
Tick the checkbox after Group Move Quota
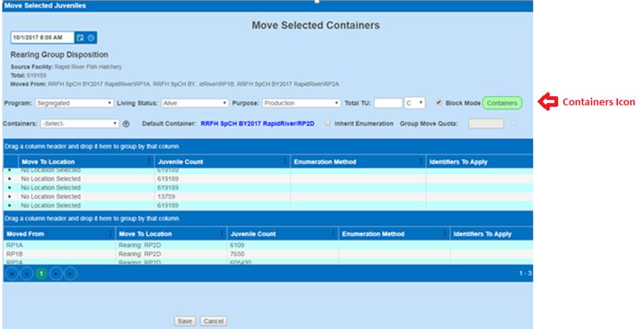(513, 123)
